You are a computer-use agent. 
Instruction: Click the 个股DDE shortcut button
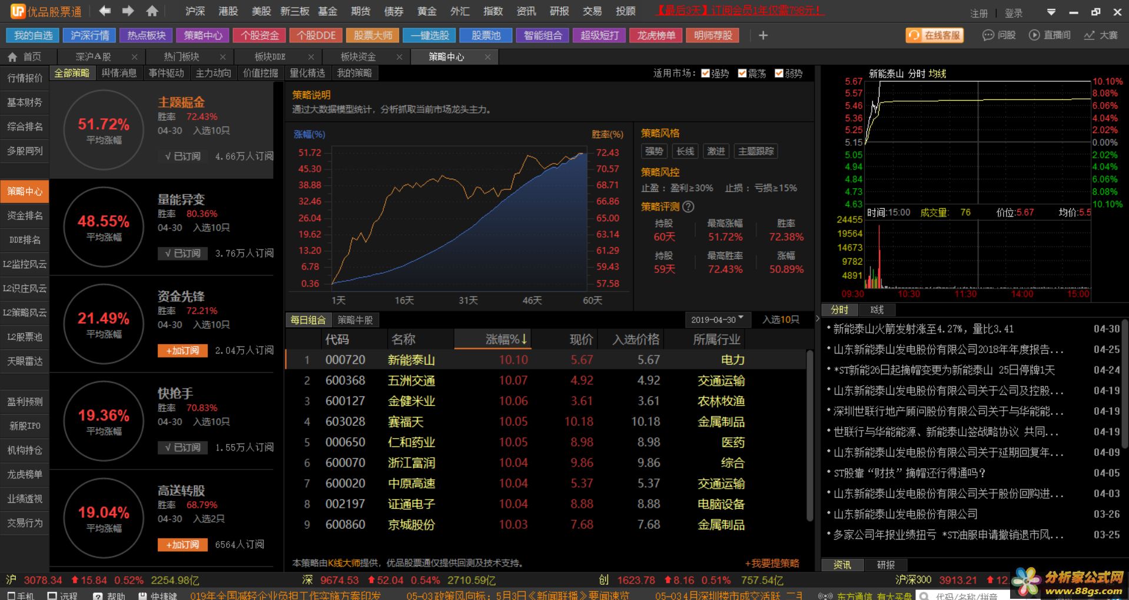coord(316,35)
